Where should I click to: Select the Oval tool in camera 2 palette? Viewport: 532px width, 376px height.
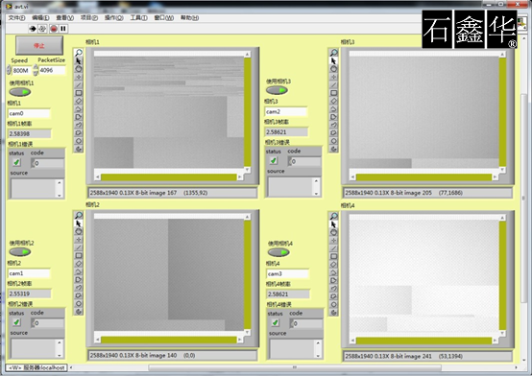pyautogui.click(x=79, y=231)
